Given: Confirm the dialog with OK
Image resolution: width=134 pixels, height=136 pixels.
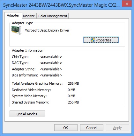Looking at the screenshot, I should (x=66, y=128).
